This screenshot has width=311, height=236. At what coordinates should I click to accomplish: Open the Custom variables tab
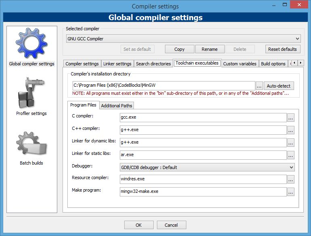point(240,64)
